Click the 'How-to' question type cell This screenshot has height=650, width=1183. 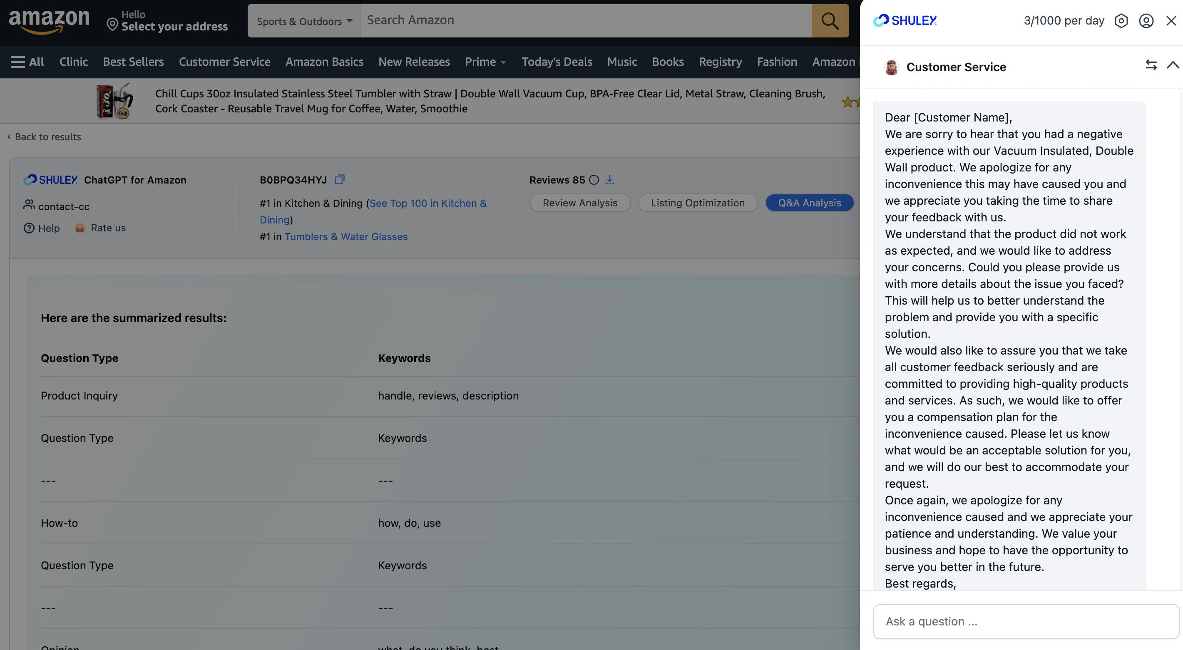[x=59, y=523]
